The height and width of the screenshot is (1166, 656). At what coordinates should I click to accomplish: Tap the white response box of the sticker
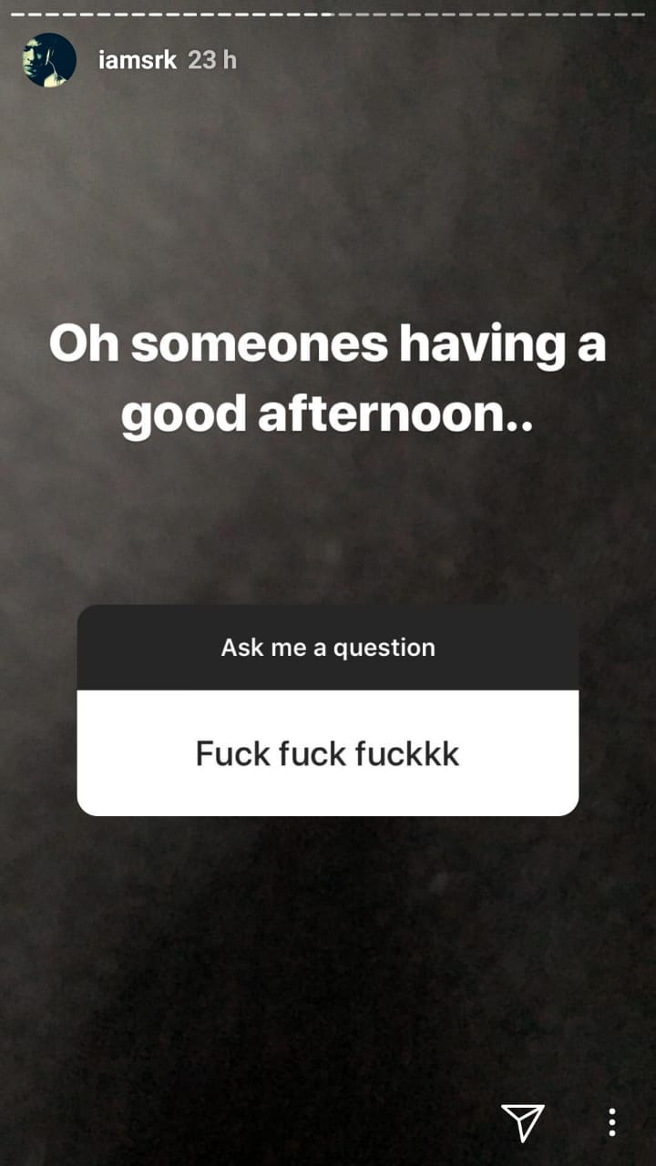pyautogui.click(x=328, y=752)
